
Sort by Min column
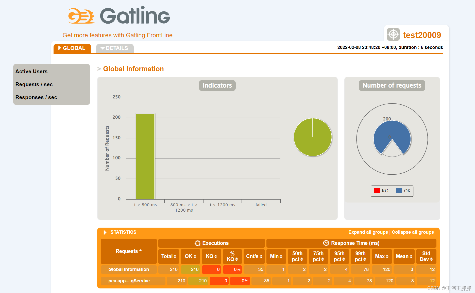click(276, 256)
